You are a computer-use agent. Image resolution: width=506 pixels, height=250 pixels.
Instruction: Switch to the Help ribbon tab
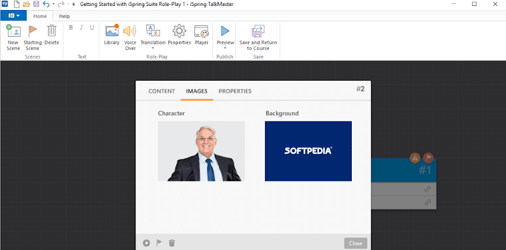click(x=64, y=16)
